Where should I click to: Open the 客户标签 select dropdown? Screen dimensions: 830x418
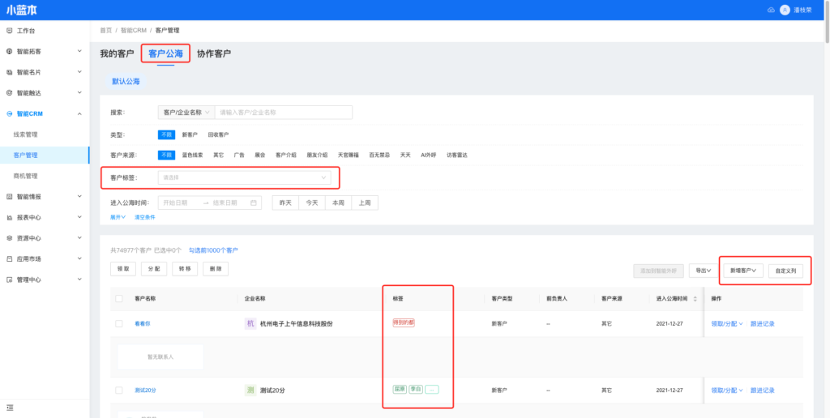tap(244, 177)
